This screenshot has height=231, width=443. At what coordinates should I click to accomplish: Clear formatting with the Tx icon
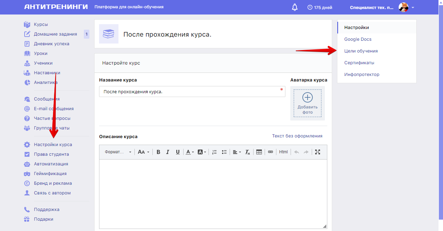(247, 152)
